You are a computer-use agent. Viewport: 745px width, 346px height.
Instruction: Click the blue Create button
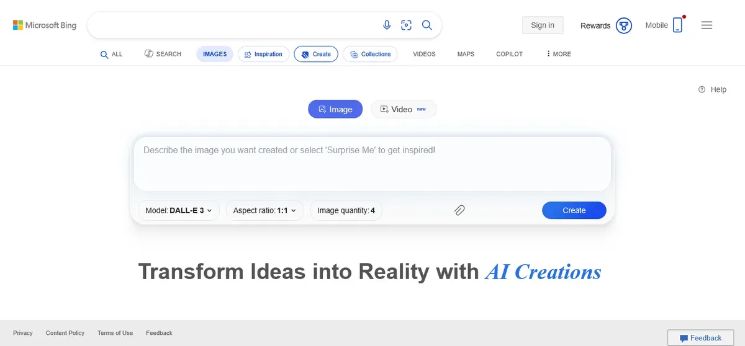(x=574, y=210)
